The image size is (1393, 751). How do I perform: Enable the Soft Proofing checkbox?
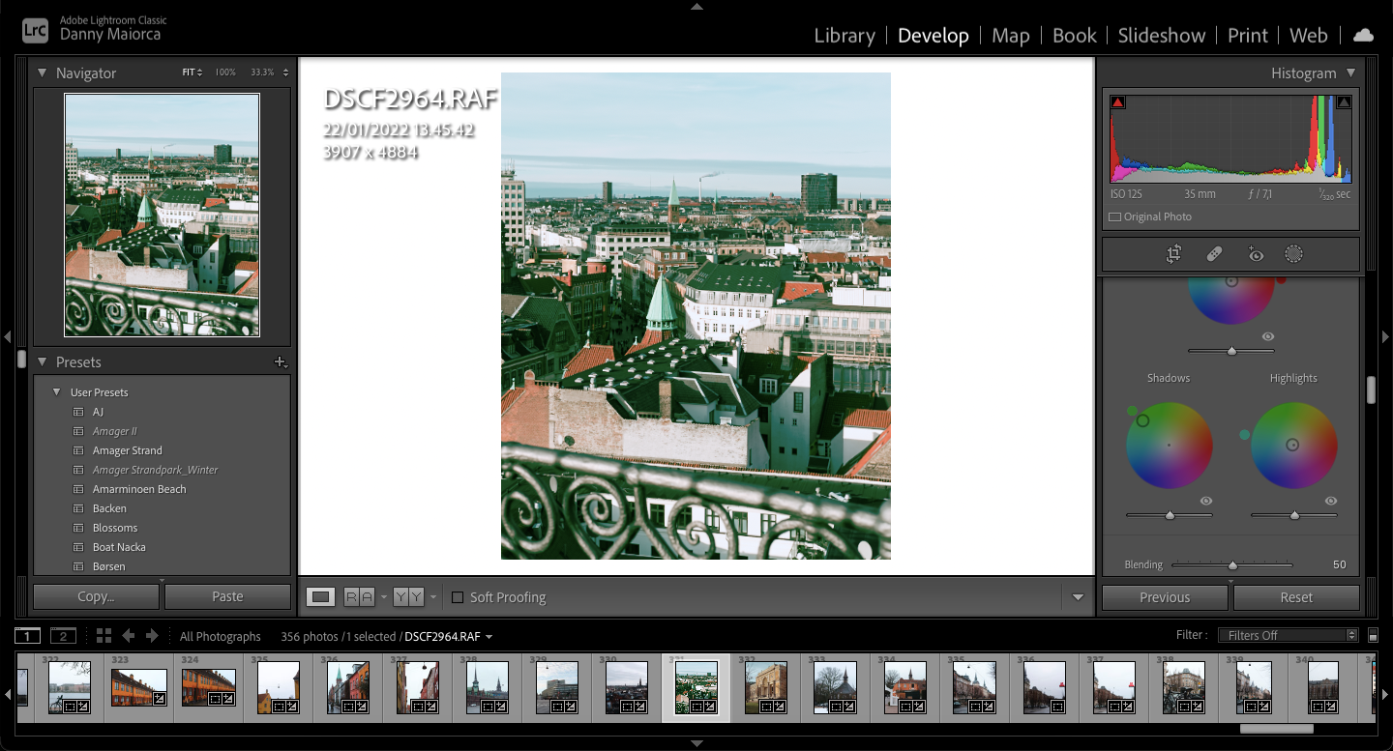click(x=458, y=597)
